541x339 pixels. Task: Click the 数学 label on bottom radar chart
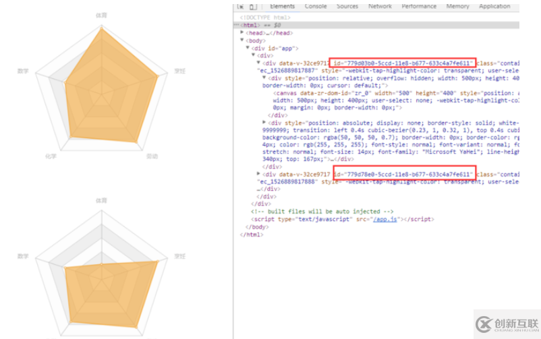click(23, 256)
